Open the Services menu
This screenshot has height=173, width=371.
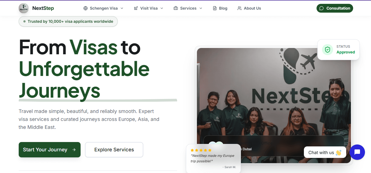coord(188,8)
